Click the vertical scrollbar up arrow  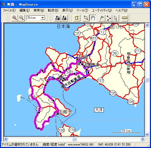tap(147, 25)
